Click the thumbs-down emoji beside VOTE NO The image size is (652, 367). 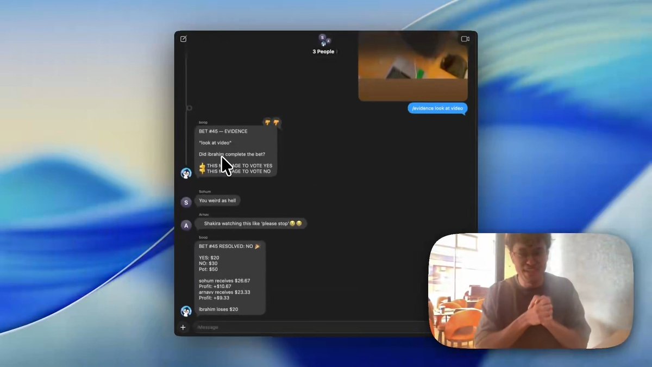pyautogui.click(x=202, y=171)
